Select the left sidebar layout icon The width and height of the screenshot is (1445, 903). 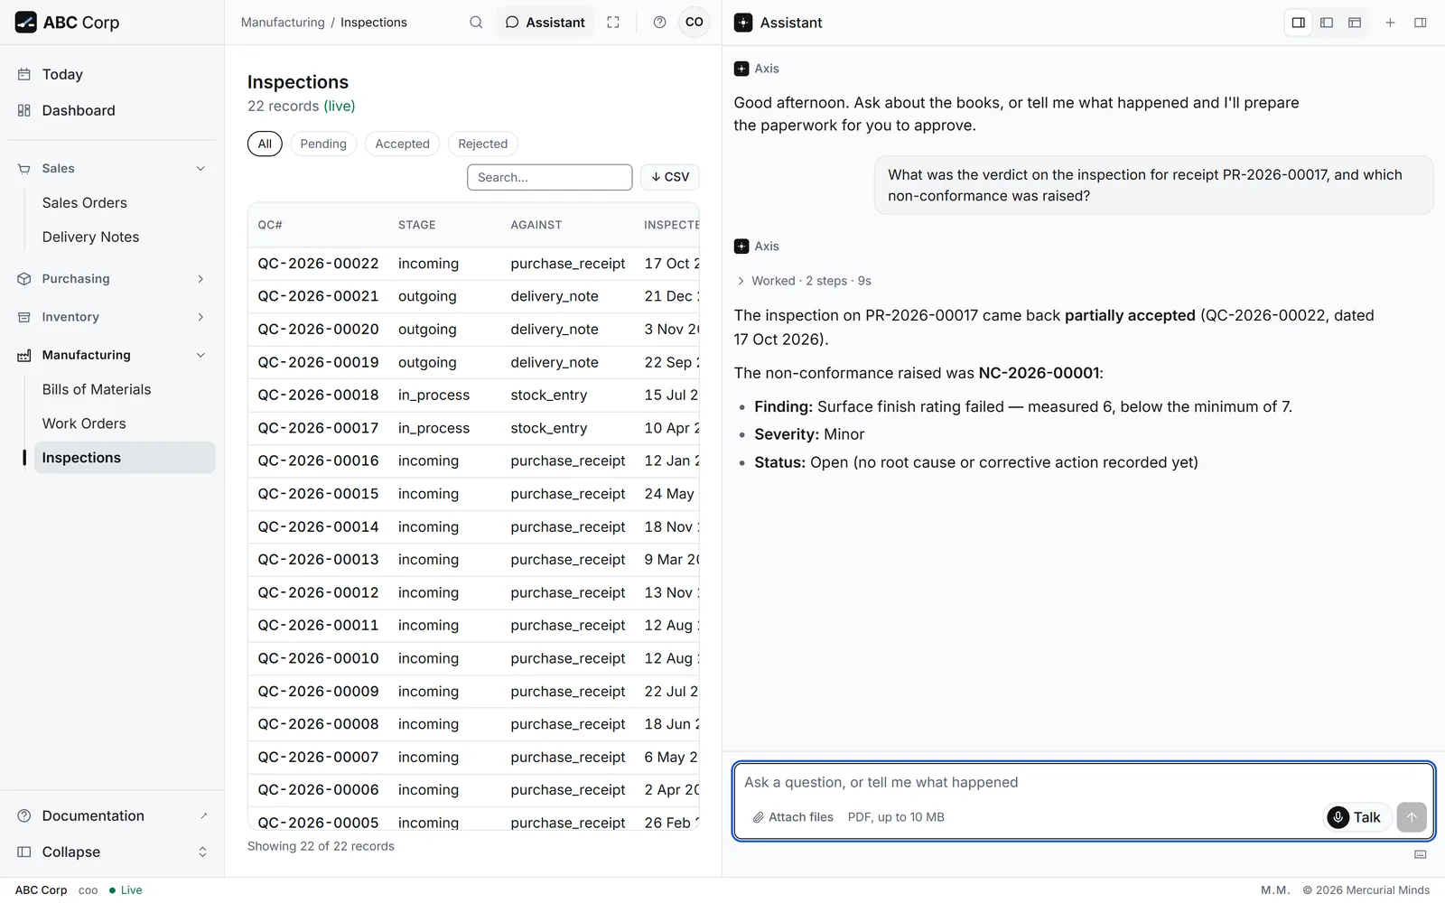[x=1326, y=23]
